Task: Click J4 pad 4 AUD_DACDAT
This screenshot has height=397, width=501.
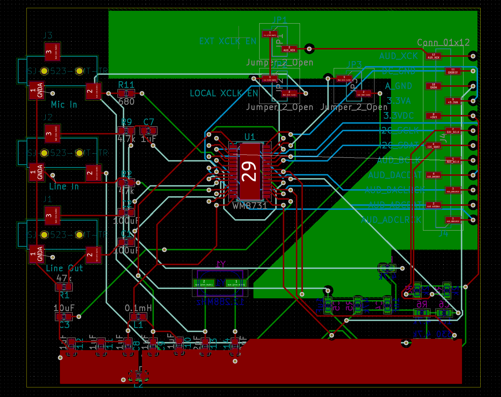Action: click(x=434, y=175)
